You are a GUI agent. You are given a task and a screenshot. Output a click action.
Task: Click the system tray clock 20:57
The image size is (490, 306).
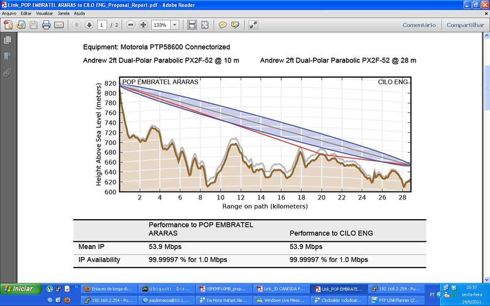(472, 287)
